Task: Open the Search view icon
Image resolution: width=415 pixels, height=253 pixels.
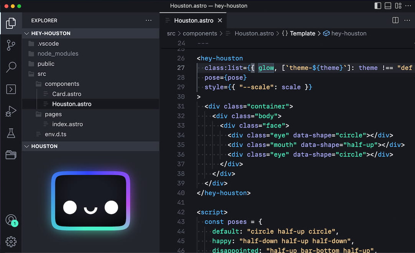Action: [11, 67]
